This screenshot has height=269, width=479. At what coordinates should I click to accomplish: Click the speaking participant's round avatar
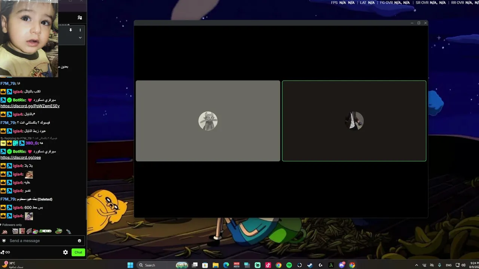tap(354, 121)
